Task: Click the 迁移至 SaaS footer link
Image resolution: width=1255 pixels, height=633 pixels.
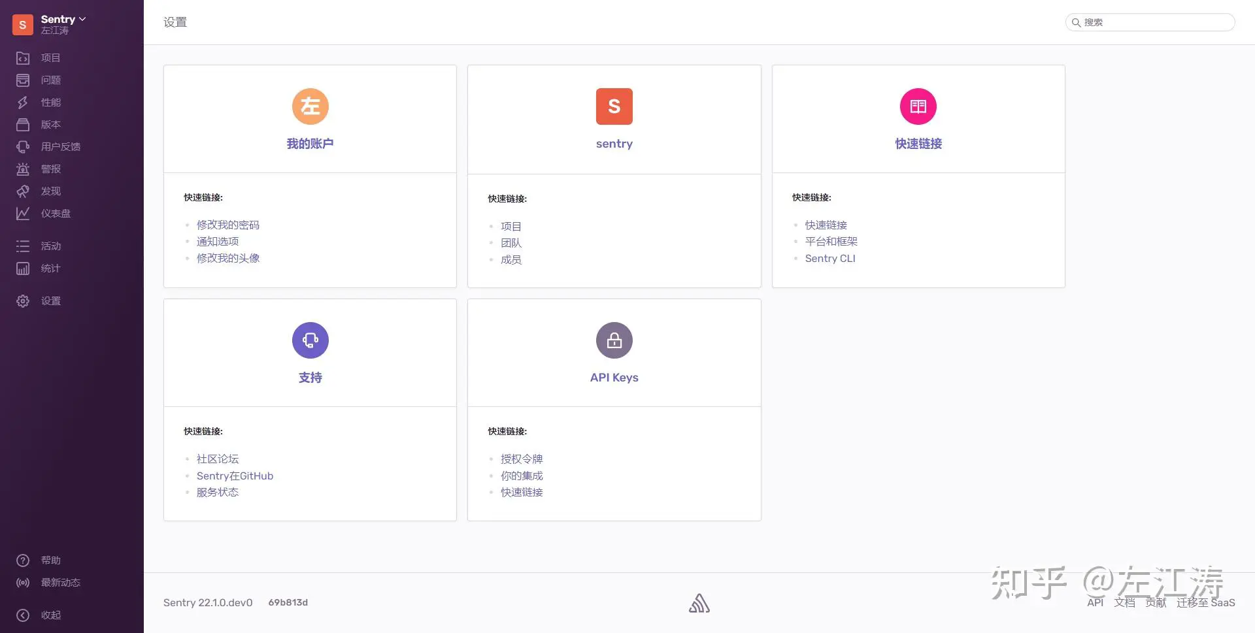Action: tap(1205, 602)
